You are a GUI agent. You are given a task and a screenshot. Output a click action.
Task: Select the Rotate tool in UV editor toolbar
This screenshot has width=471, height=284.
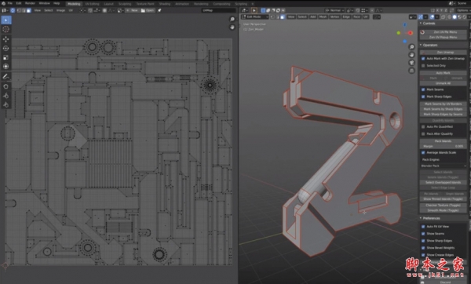point(6,48)
